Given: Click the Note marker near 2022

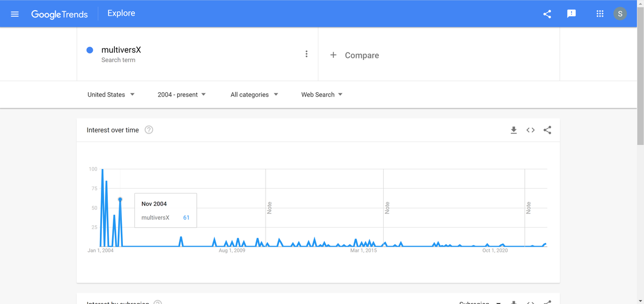Looking at the screenshot, I should coord(529,207).
